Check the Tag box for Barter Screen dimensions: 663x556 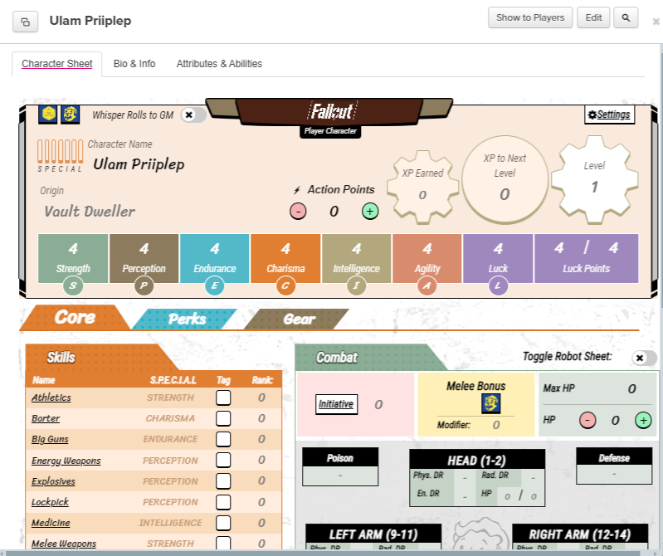point(223,419)
